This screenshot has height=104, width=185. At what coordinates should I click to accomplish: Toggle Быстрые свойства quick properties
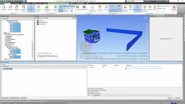112,8
